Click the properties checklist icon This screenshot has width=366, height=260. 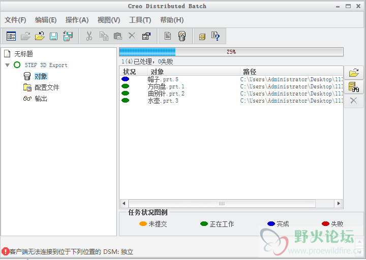tap(146, 36)
